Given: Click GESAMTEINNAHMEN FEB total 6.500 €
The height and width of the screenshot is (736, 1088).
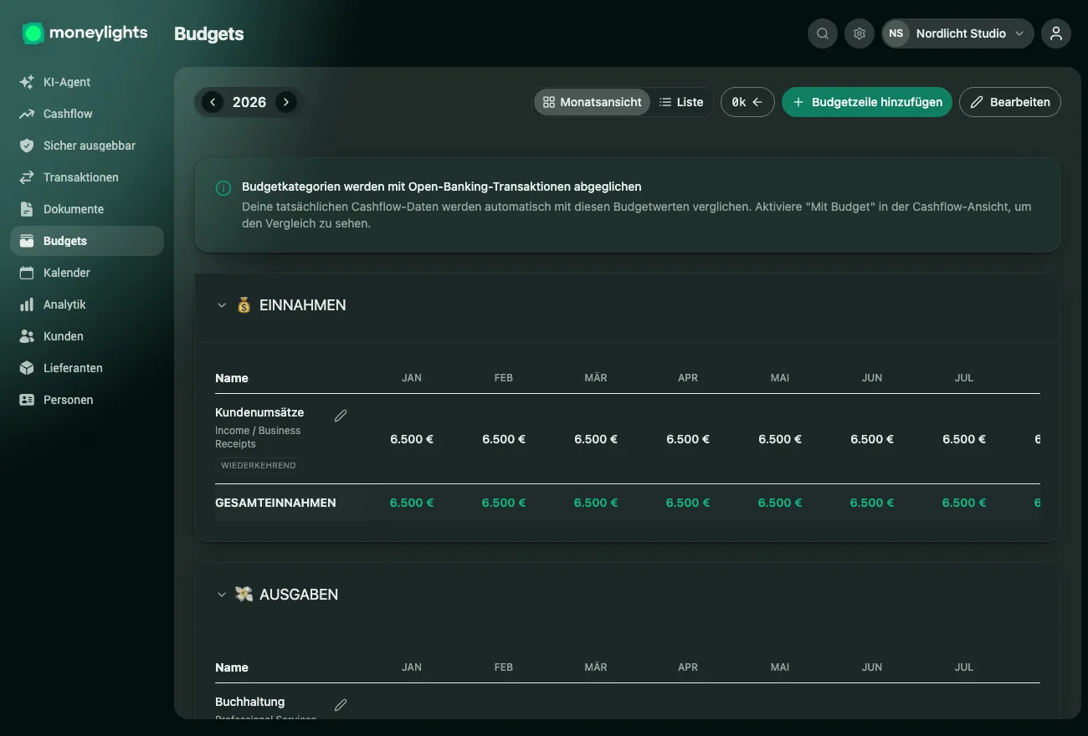Looking at the screenshot, I should (x=504, y=503).
